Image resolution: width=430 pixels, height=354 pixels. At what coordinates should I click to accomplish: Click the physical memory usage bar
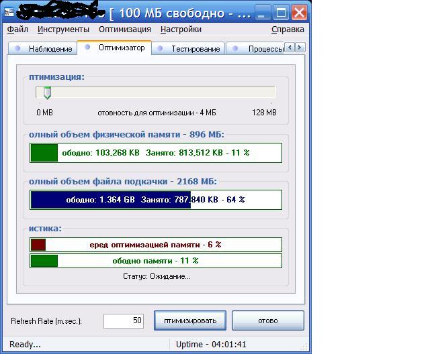156,153
